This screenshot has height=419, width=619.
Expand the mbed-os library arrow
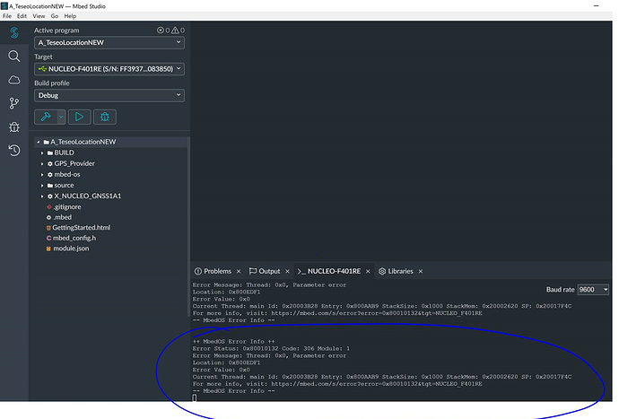[x=42, y=175]
